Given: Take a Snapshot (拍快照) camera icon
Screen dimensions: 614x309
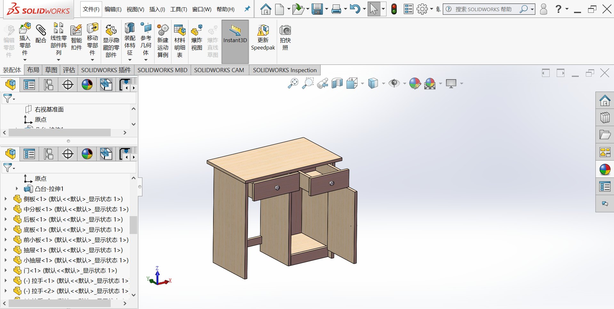Looking at the screenshot, I should (x=285, y=30).
